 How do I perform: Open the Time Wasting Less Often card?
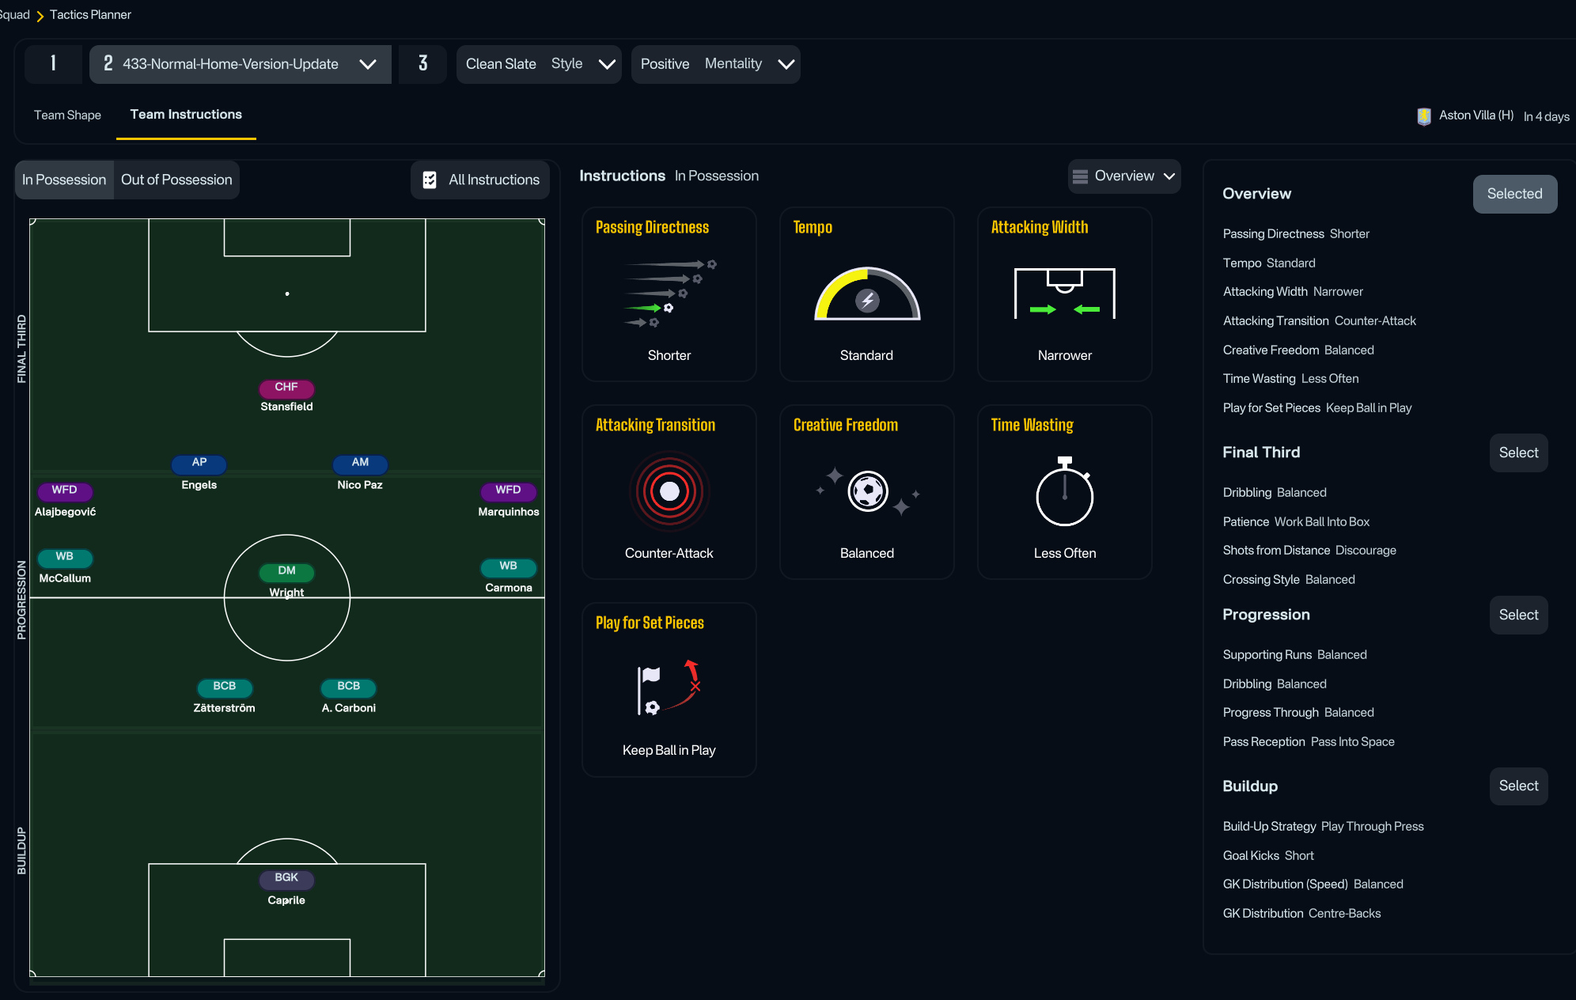click(x=1065, y=492)
